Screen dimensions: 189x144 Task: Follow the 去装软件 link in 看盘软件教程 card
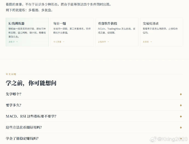pos(104,42)
